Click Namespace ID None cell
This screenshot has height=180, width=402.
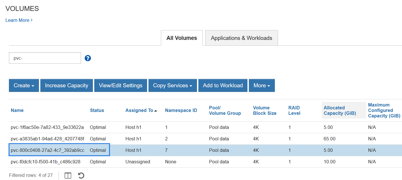pyautogui.click(x=171, y=162)
